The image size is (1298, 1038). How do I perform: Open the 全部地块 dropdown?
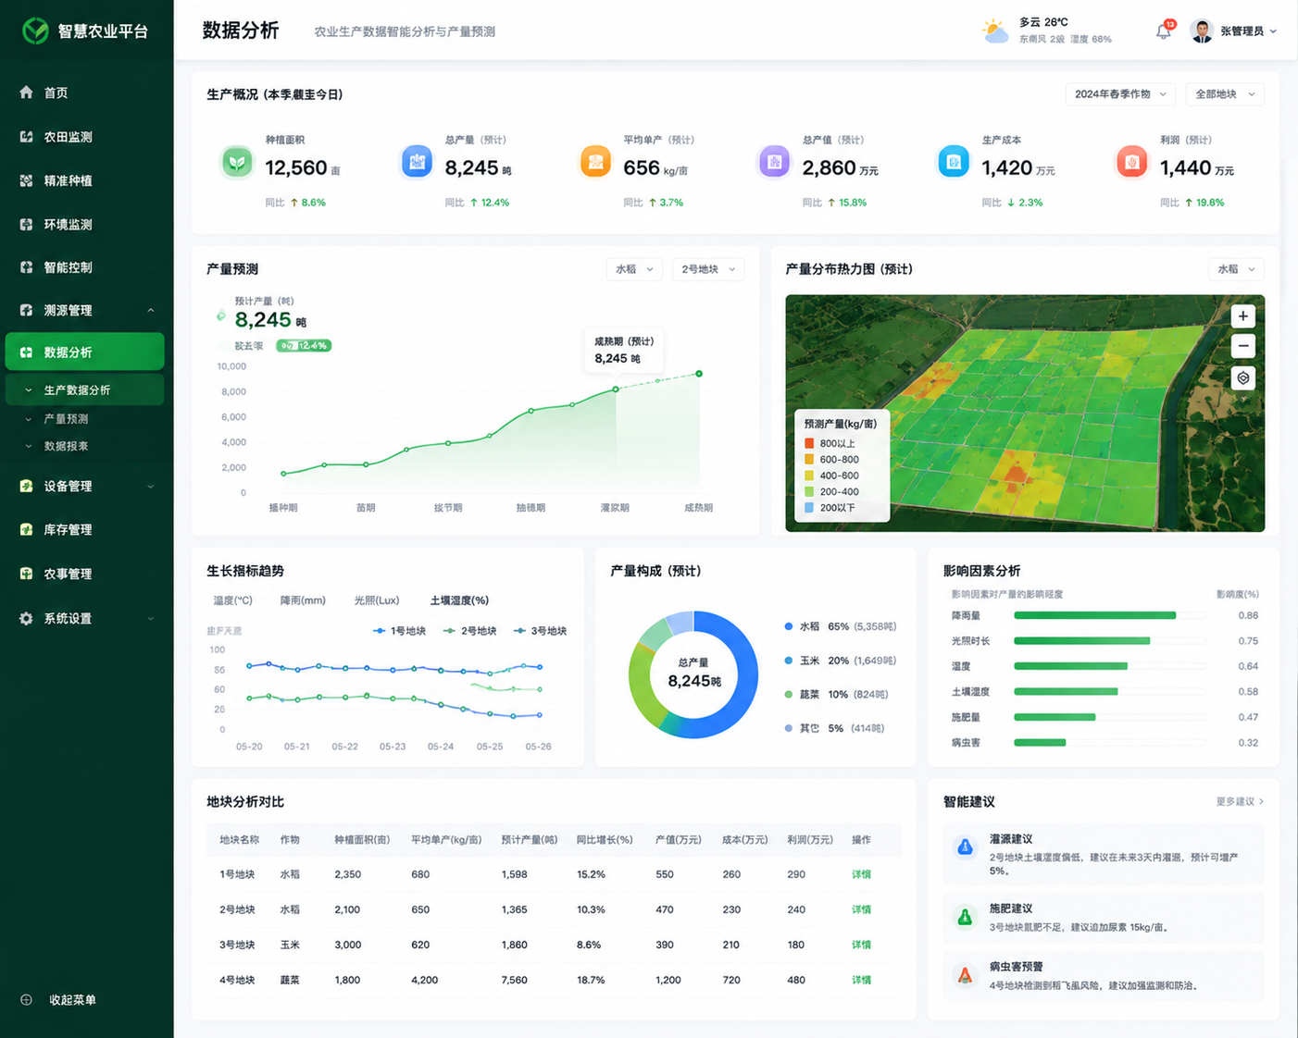coord(1225,94)
